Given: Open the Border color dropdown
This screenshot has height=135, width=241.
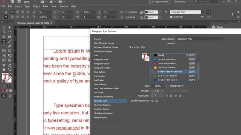Looking at the screenshot, I should [160, 17].
